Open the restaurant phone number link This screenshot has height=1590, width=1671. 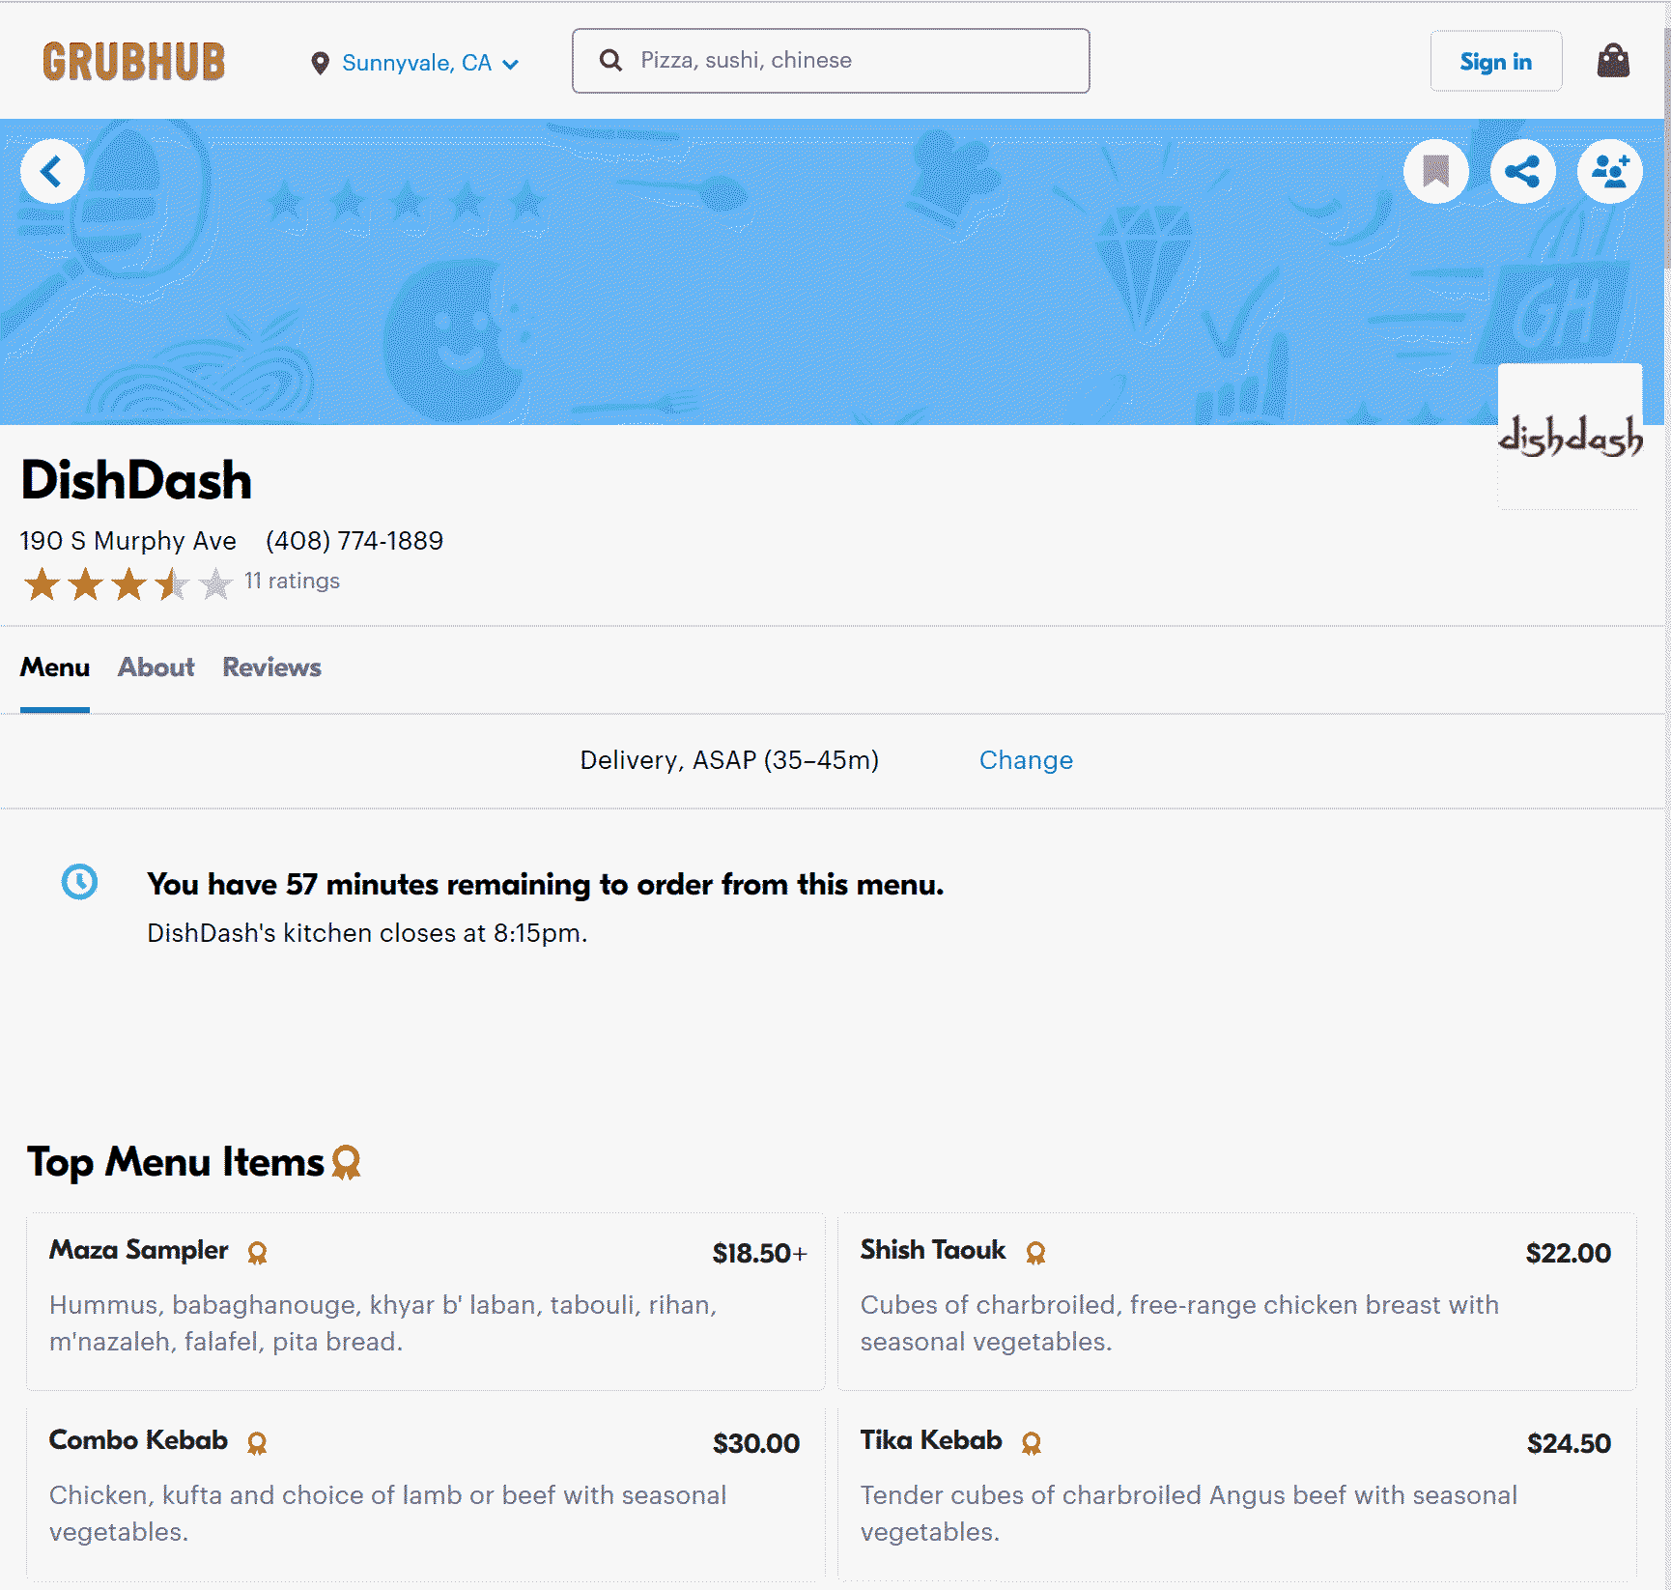coord(354,541)
